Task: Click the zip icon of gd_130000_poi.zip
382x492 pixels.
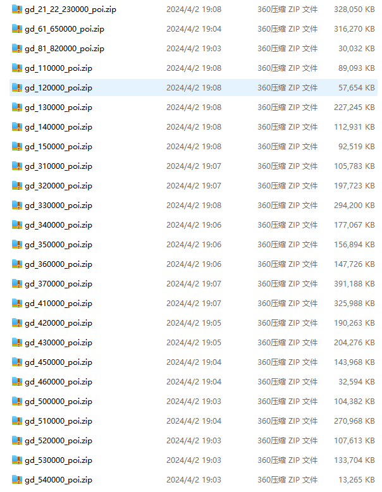Action: pyautogui.click(x=17, y=107)
